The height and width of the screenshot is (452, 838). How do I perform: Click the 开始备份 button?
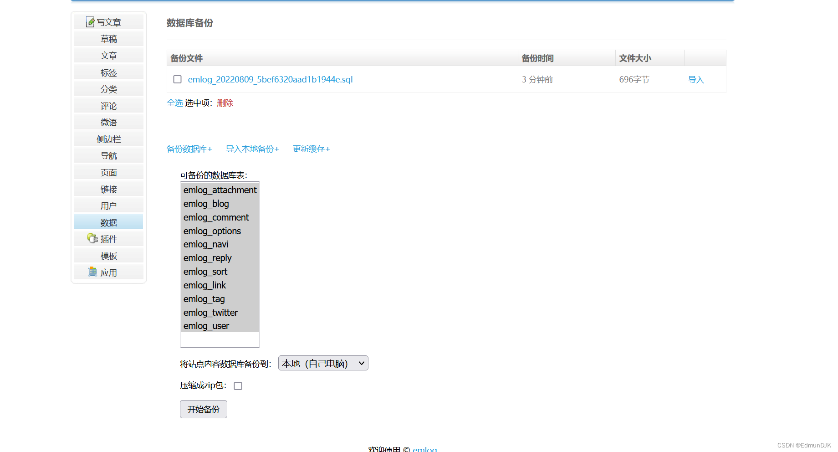click(203, 409)
